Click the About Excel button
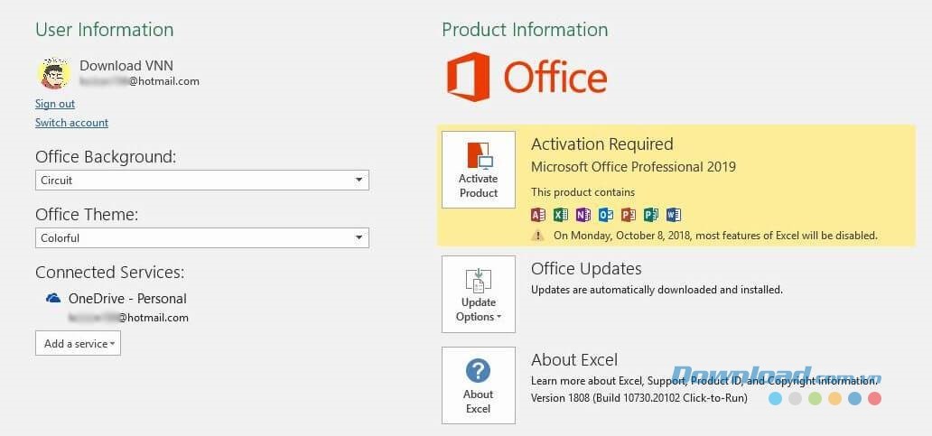This screenshot has width=932, height=436. (x=479, y=385)
